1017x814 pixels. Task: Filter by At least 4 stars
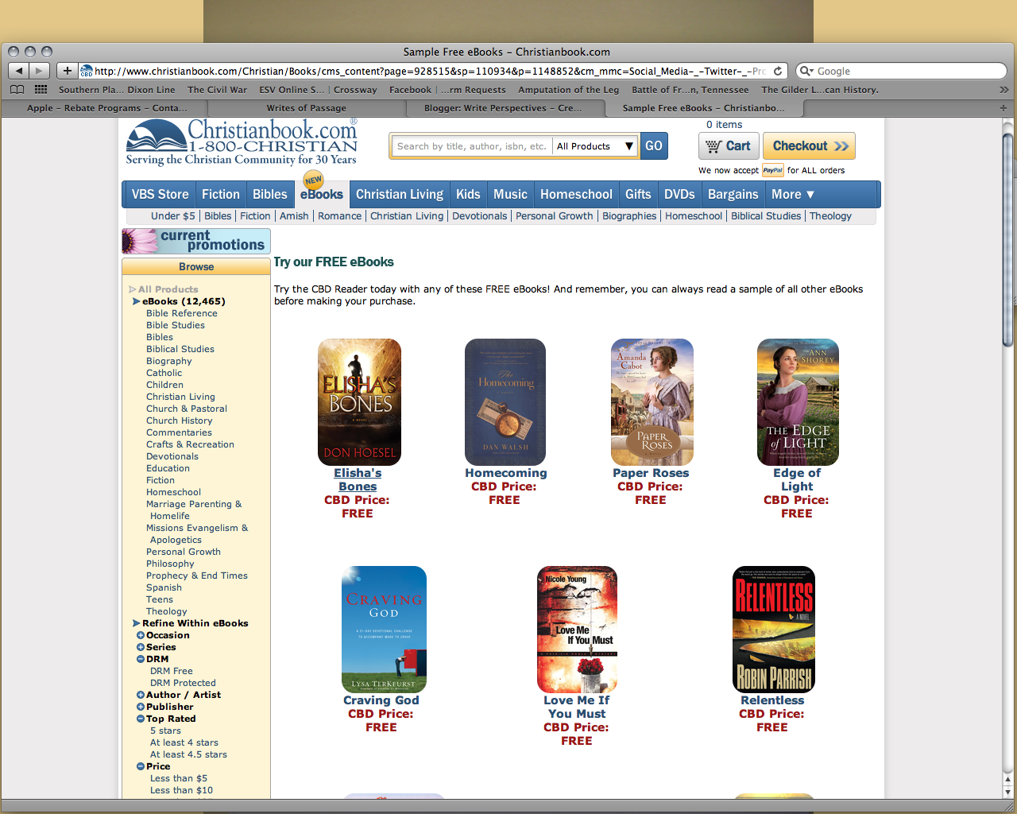click(x=184, y=742)
